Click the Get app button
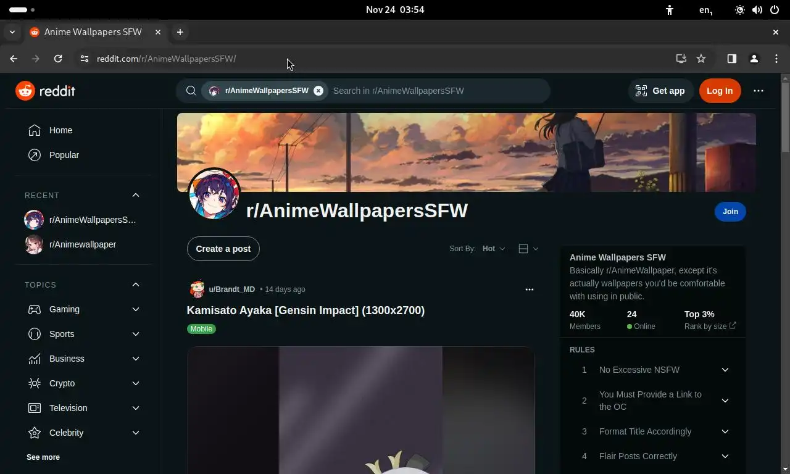The image size is (790, 474). (x=660, y=91)
